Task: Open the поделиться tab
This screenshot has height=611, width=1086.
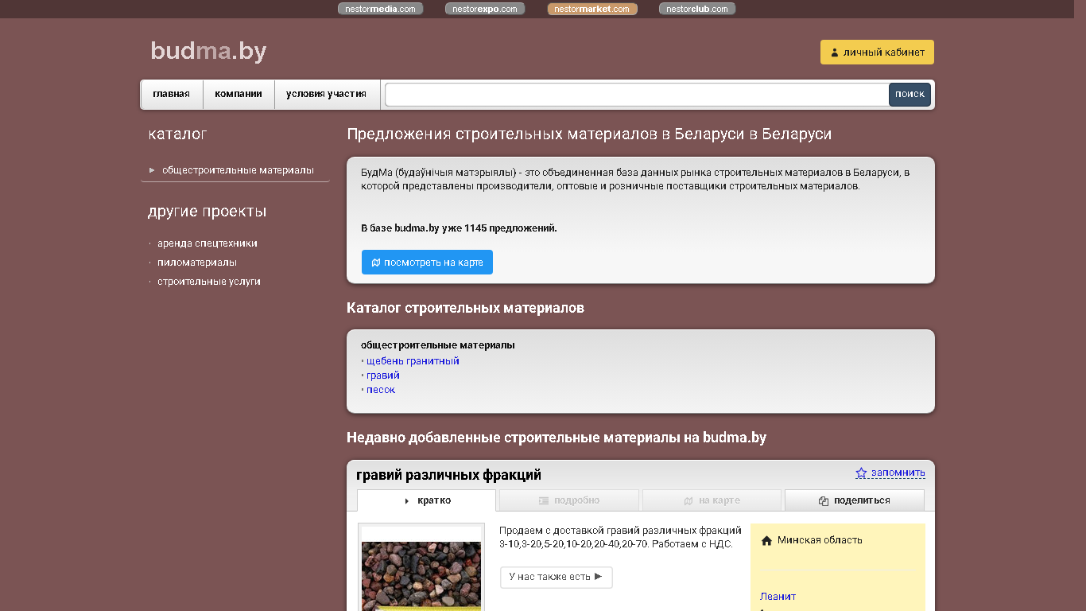Action: click(x=855, y=500)
